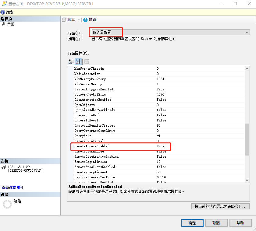Click the NetworkPacketSize value 4096

(x=161, y=94)
